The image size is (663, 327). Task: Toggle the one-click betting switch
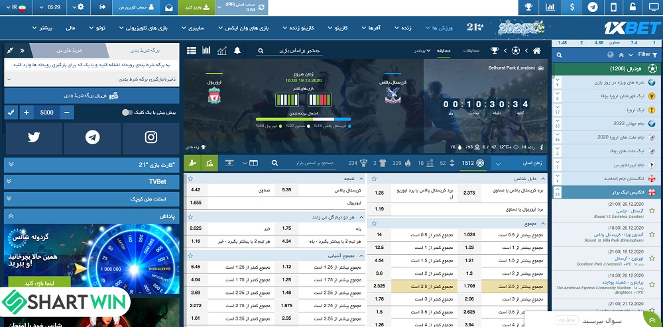click(127, 113)
